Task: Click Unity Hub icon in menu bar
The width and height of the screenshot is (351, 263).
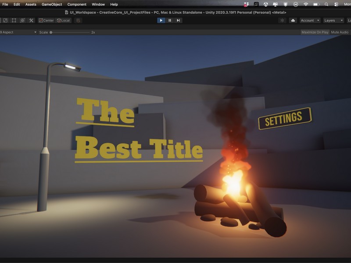Action: pos(266,4)
